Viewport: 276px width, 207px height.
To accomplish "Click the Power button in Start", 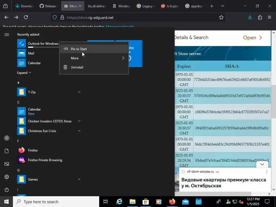I will [x=7, y=190].
